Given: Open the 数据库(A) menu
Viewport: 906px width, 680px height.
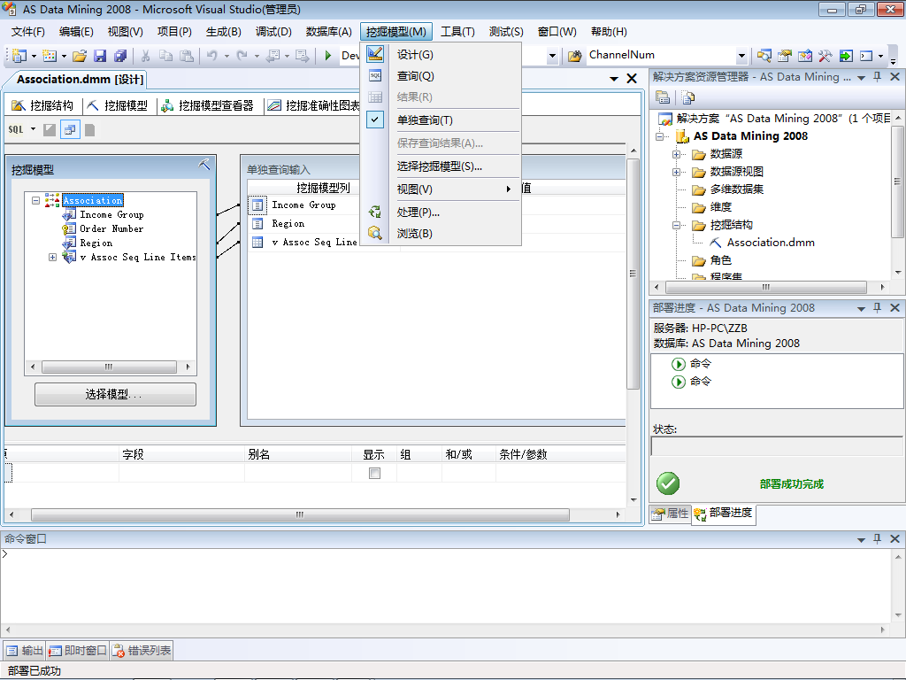Looking at the screenshot, I should click(329, 32).
